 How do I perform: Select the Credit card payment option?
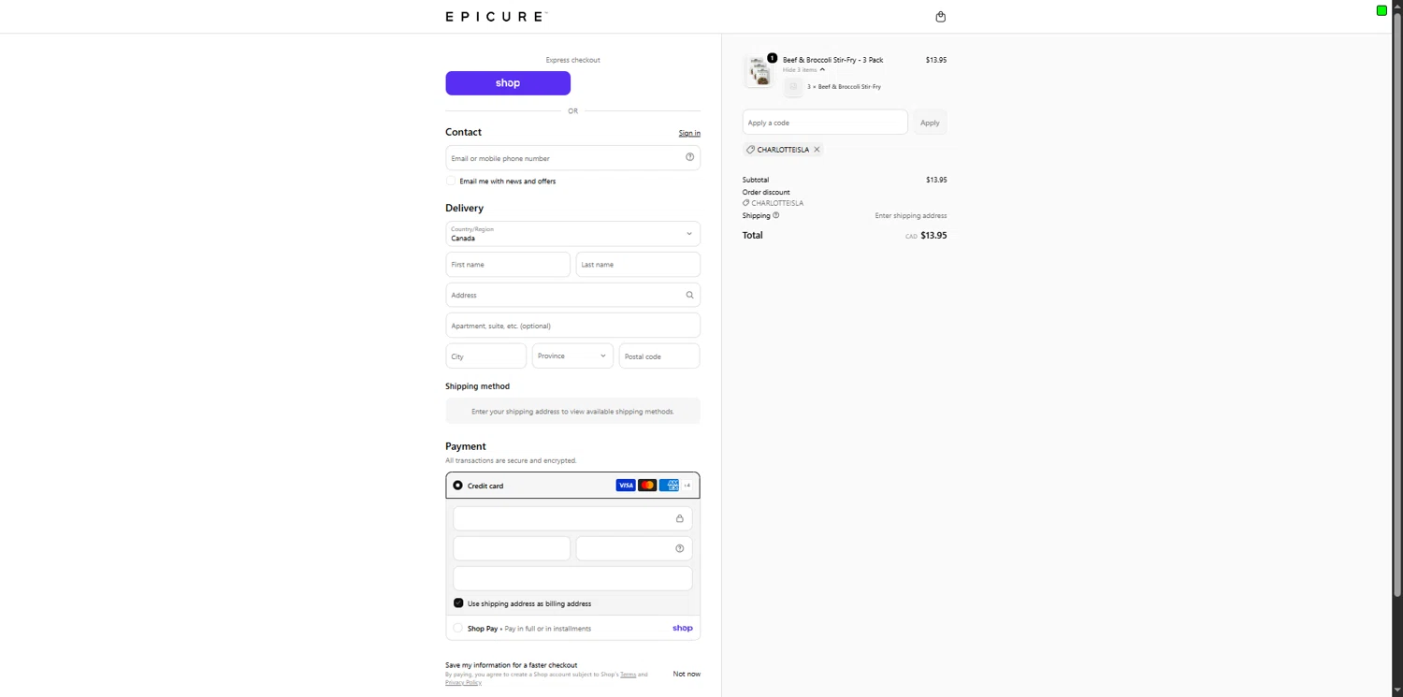(458, 486)
